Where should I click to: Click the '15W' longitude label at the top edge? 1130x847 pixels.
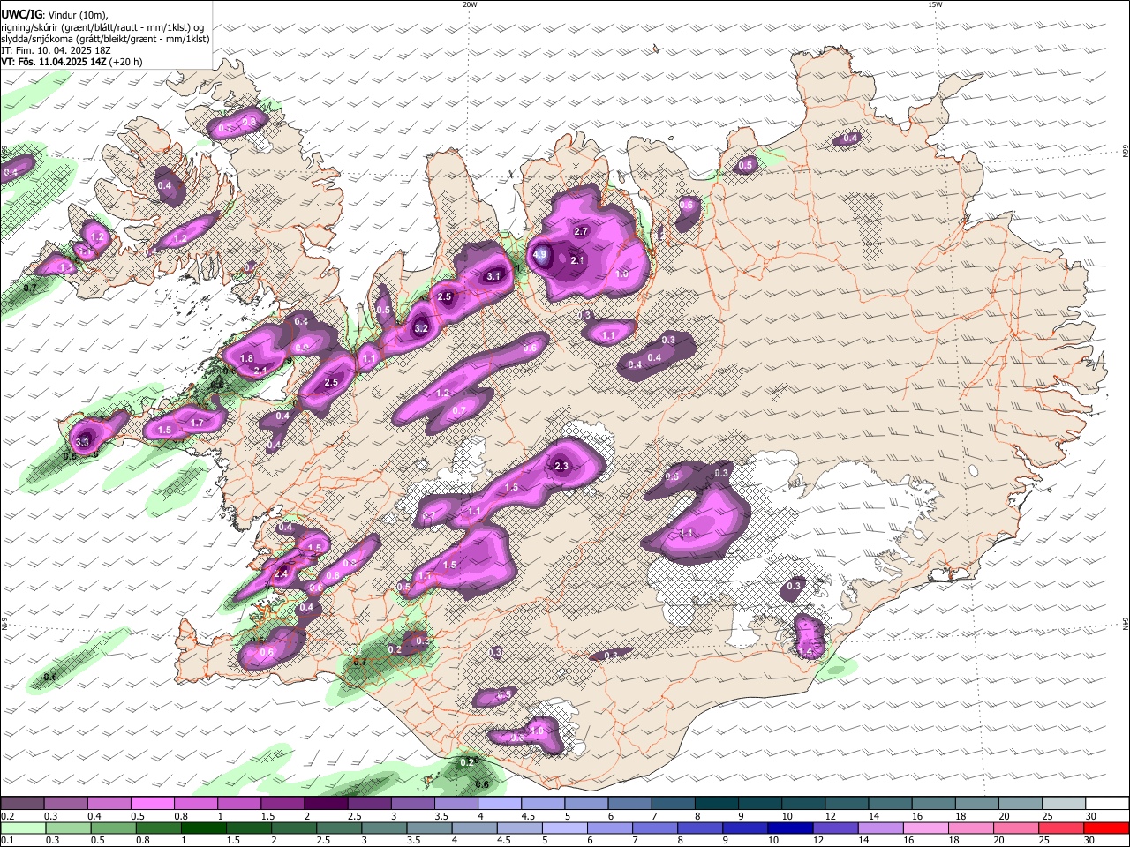pos(935,4)
